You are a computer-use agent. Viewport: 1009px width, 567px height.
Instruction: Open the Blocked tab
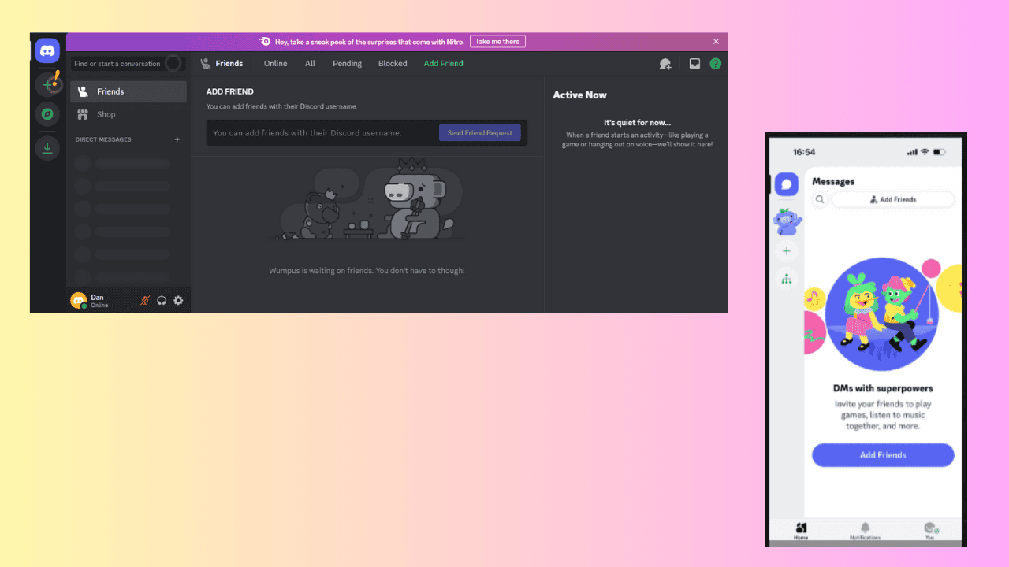pyautogui.click(x=392, y=63)
